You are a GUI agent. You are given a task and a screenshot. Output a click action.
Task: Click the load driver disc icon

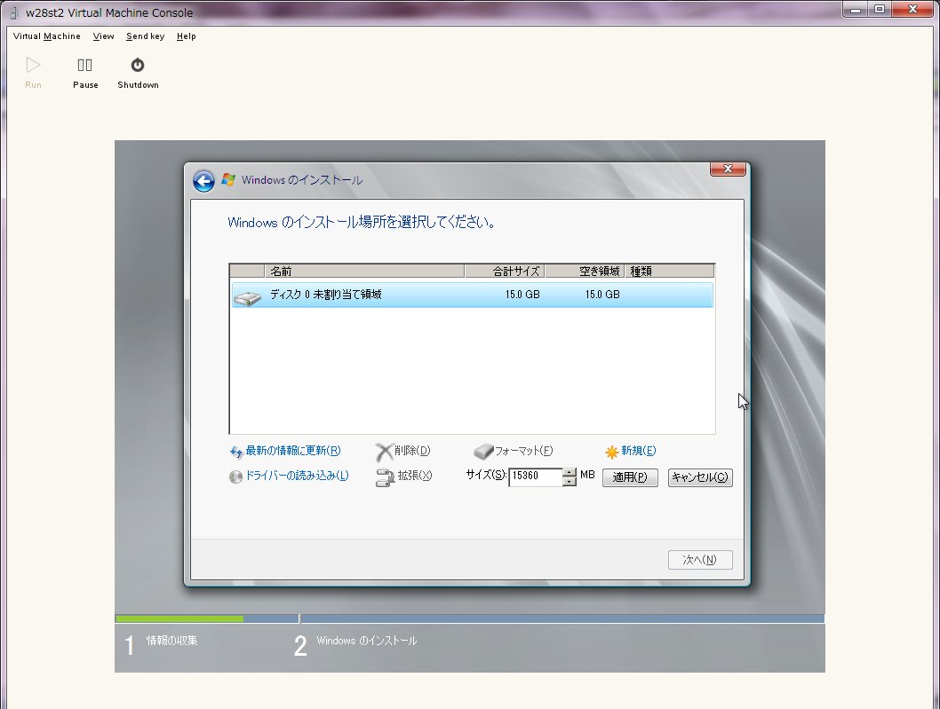[x=235, y=477]
